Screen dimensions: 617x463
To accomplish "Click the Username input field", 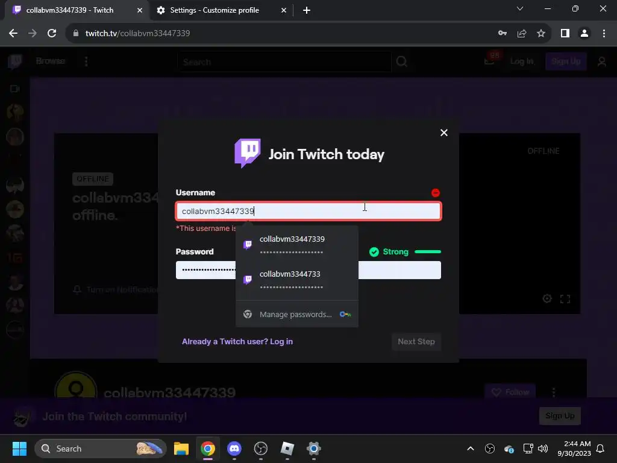I will tap(308, 211).
